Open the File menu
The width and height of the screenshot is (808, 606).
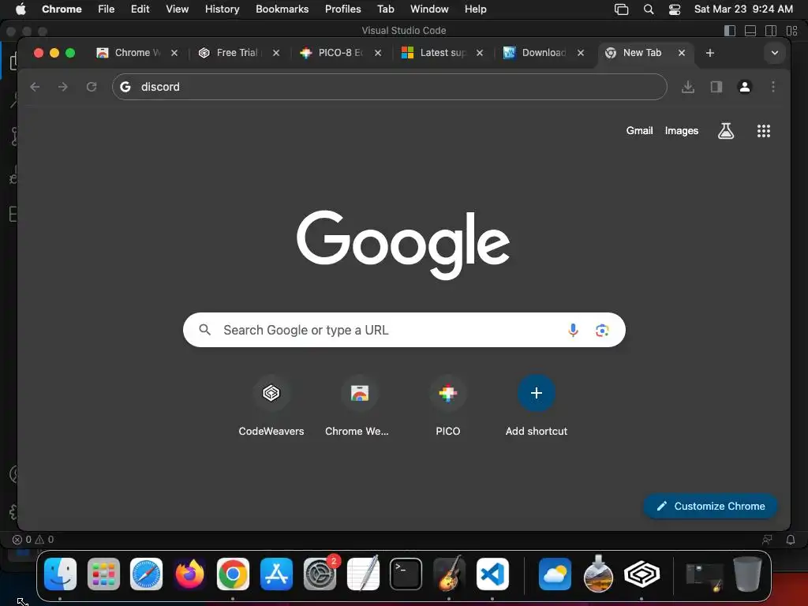pos(107,9)
